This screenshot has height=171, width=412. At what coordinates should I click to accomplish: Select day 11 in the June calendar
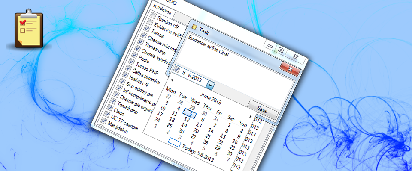click(x=175, y=114)
